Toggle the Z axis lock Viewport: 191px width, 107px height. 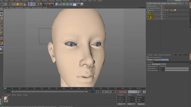point(37,4)
